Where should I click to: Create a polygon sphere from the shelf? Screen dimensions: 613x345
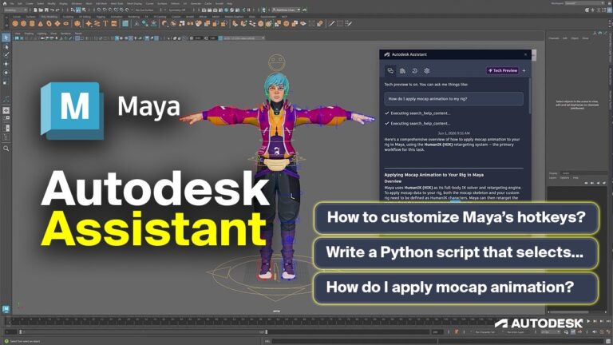click(x=15, y=23)
